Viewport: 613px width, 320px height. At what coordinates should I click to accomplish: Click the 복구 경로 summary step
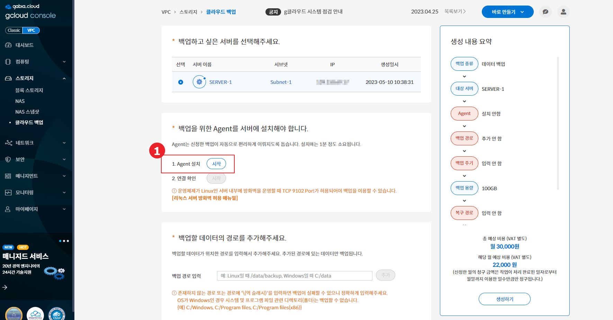tap(465, 213)
